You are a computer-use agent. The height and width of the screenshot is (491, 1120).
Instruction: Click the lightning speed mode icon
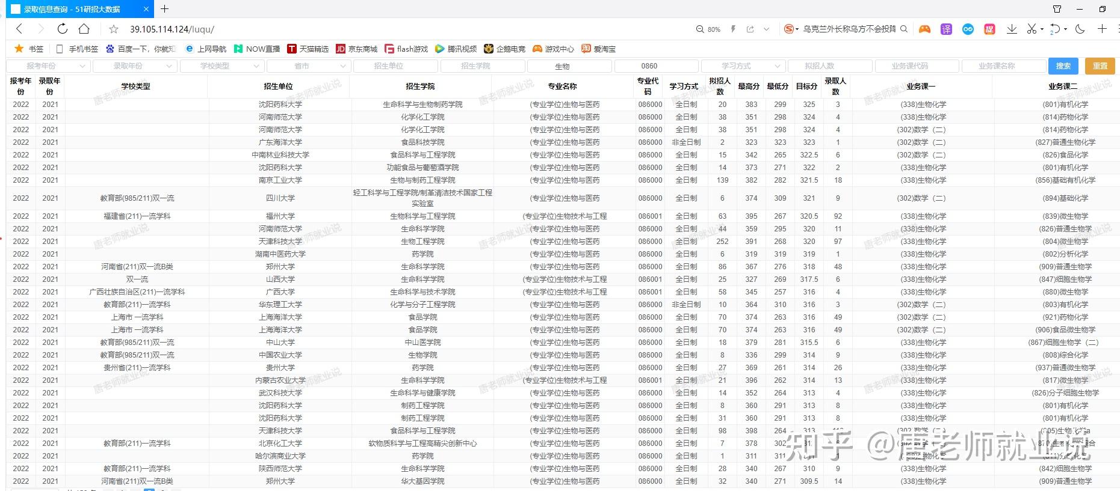pos(733,29)
